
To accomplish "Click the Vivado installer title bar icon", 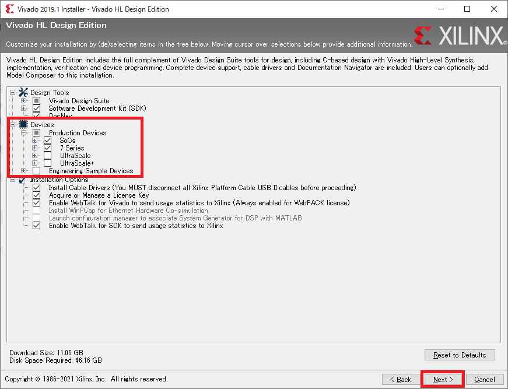I will tap(10, 9).
